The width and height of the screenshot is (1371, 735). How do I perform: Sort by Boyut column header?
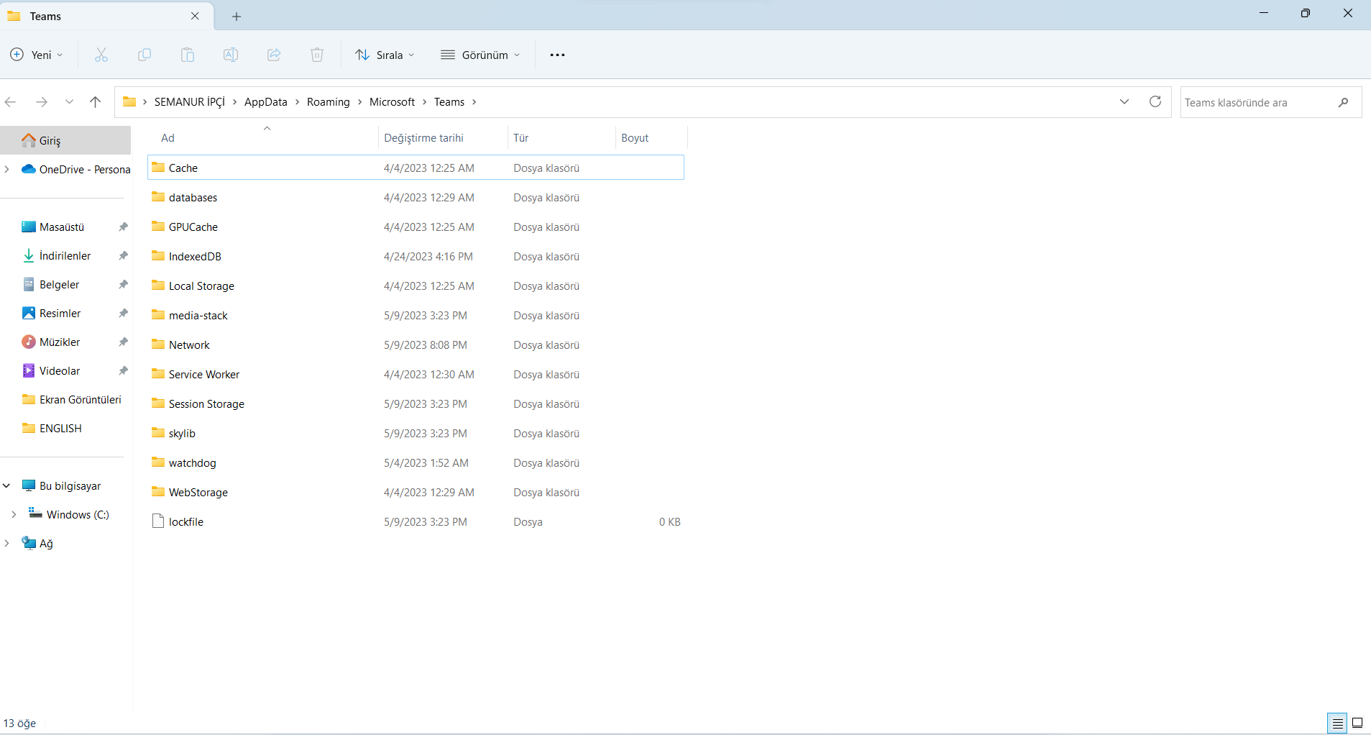pos(651,138)
